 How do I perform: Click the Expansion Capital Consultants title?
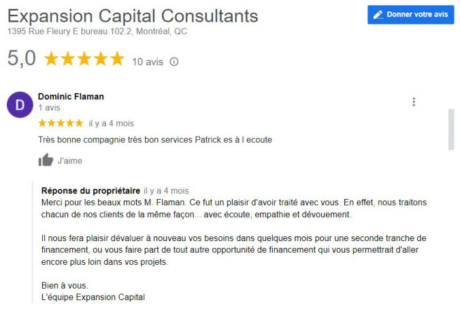133,16
